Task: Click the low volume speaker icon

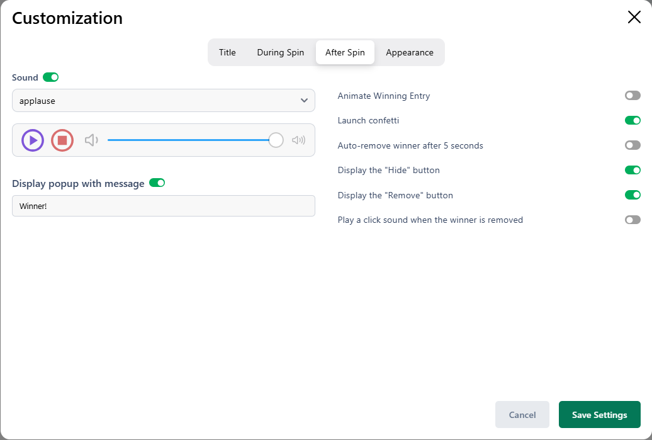Action: click(x=91, y=140)
